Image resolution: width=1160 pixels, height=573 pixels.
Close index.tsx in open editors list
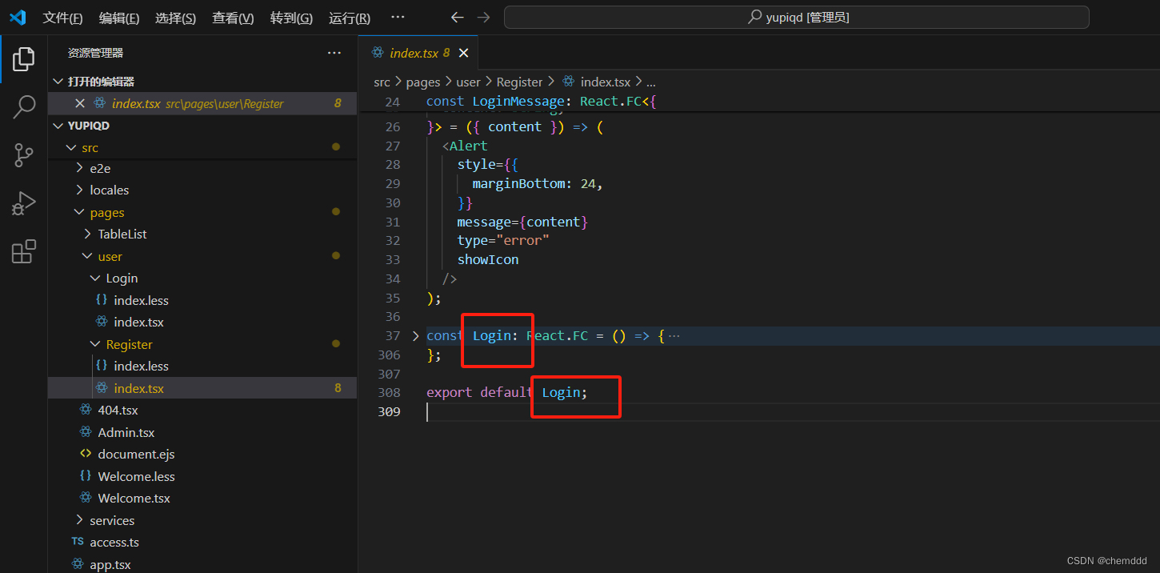(x=79, y=103)
